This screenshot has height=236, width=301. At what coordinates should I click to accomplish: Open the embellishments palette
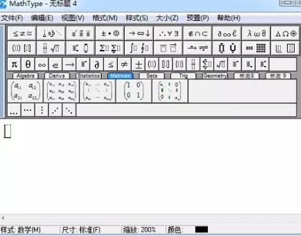point(80,33)
